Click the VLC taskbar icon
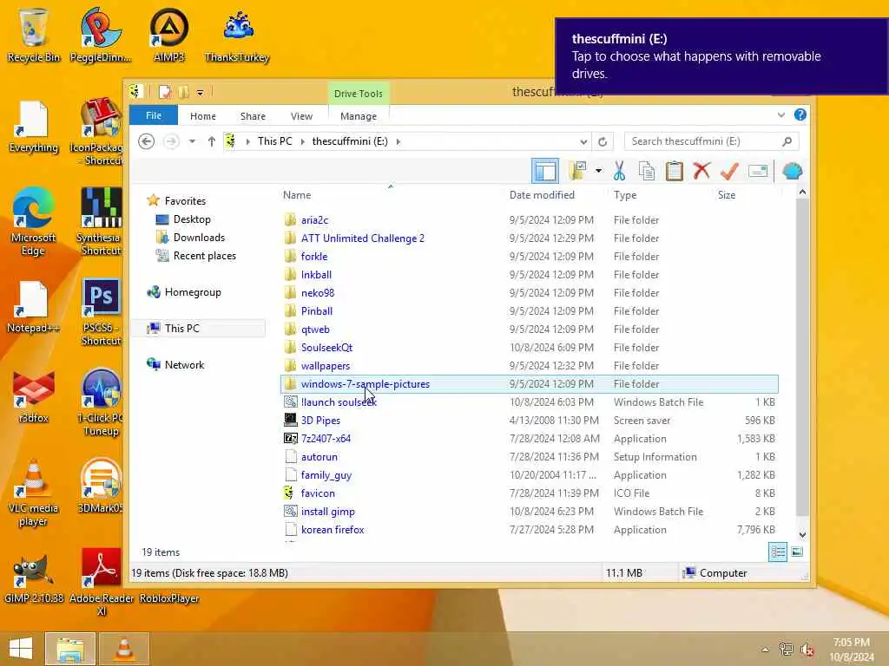889x666 pixels. click(124, 649)
